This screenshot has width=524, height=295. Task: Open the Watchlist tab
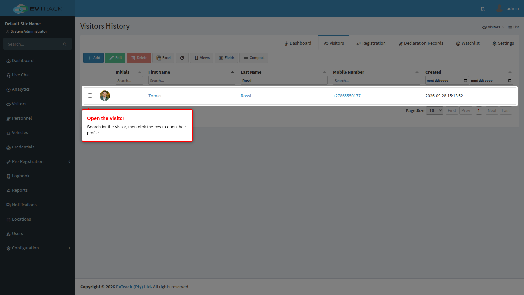(468, 43)
